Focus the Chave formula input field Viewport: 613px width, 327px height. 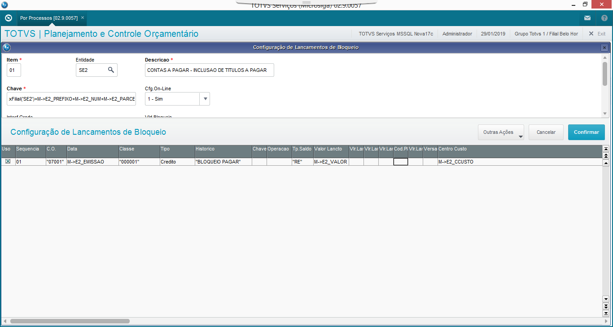click(x=71, y=99)
